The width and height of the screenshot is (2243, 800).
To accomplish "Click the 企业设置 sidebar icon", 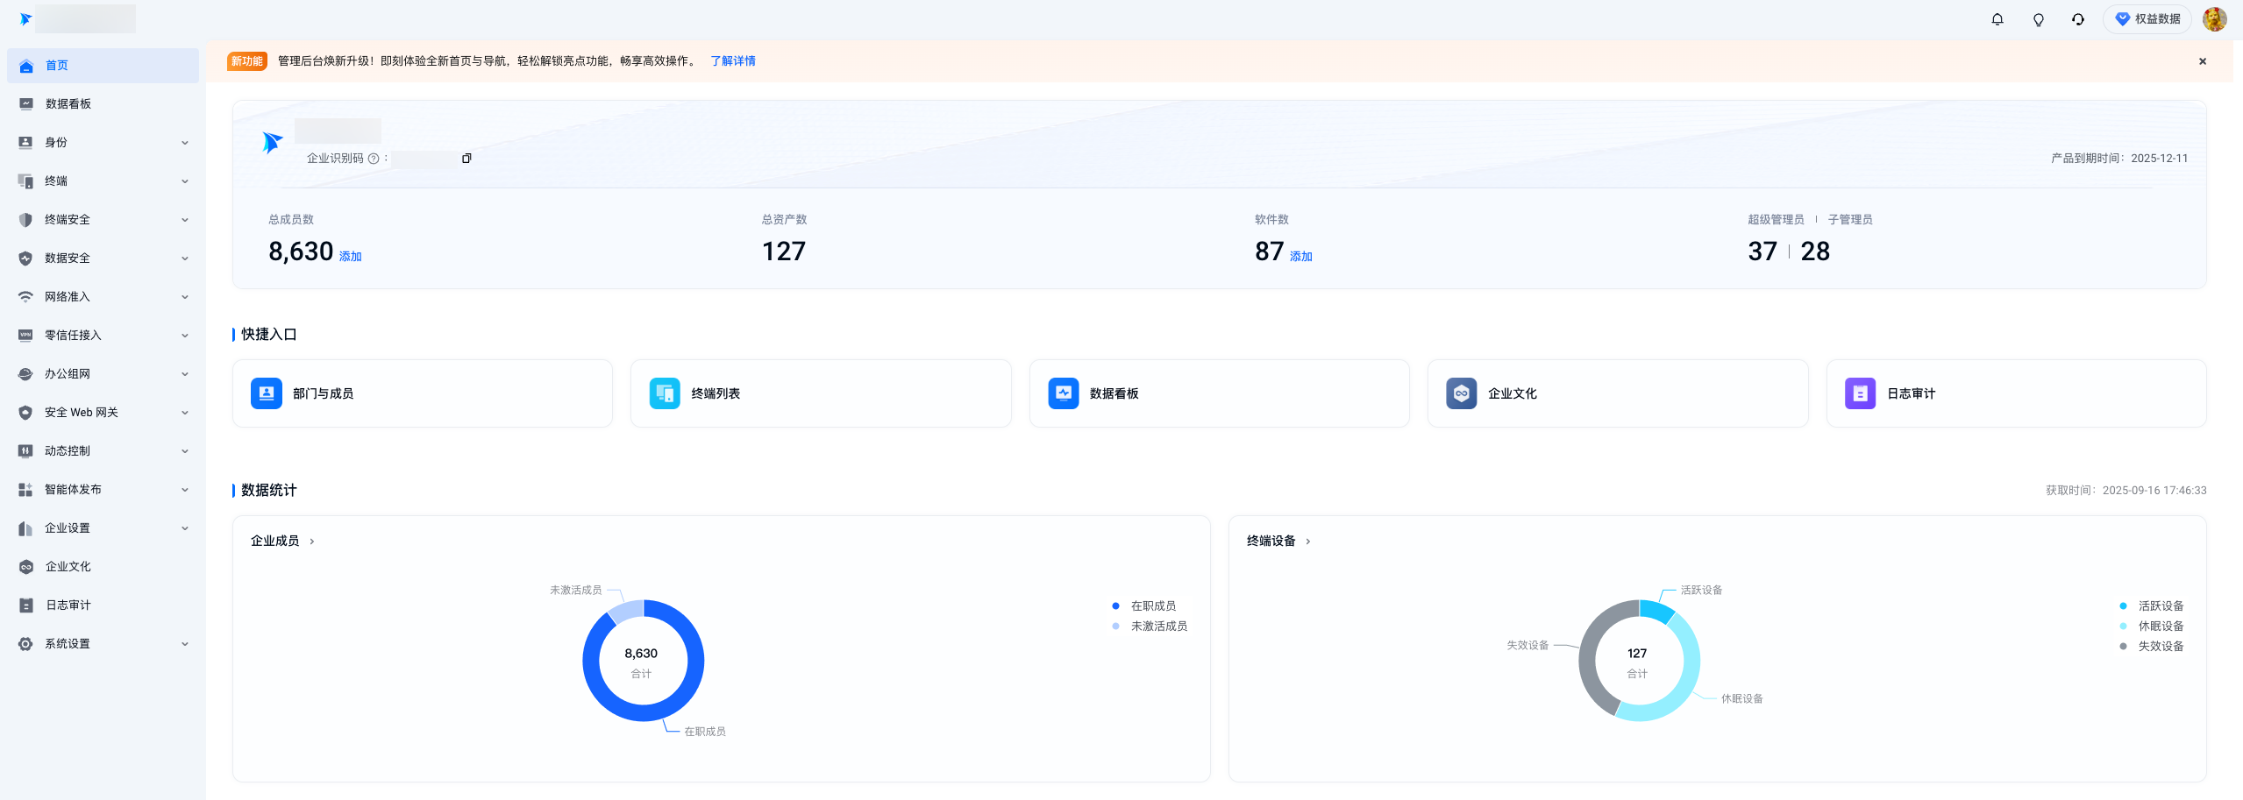I will pyautogui.click(x=26, y=528).
